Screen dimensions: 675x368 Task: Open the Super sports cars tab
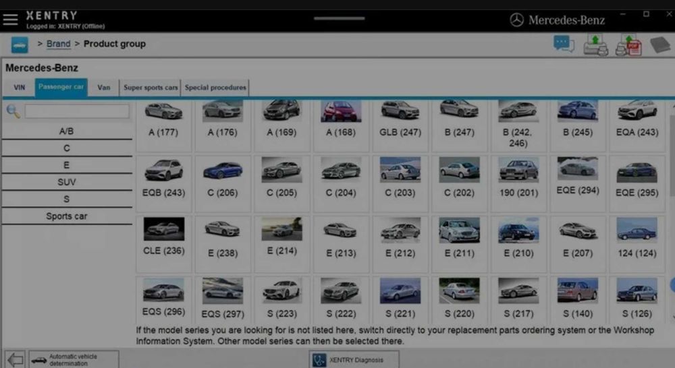click(x=151, y=87)
